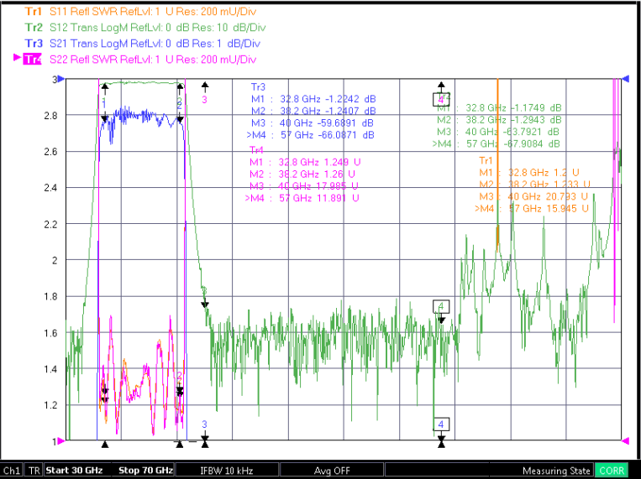Select blue marker 3 near graph bottom
The image size is (641, 479).
205,424
